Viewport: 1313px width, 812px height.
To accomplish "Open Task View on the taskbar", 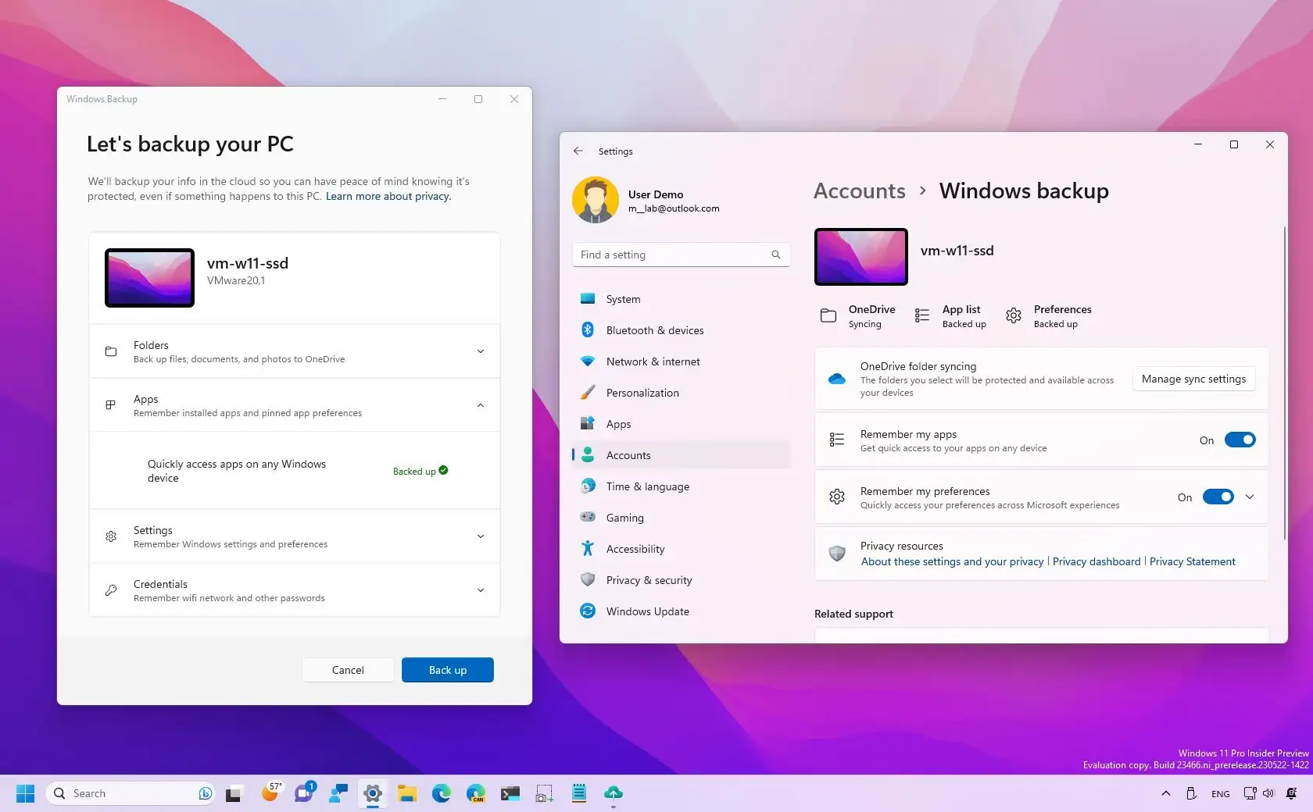I will click(x=234, y=794).
